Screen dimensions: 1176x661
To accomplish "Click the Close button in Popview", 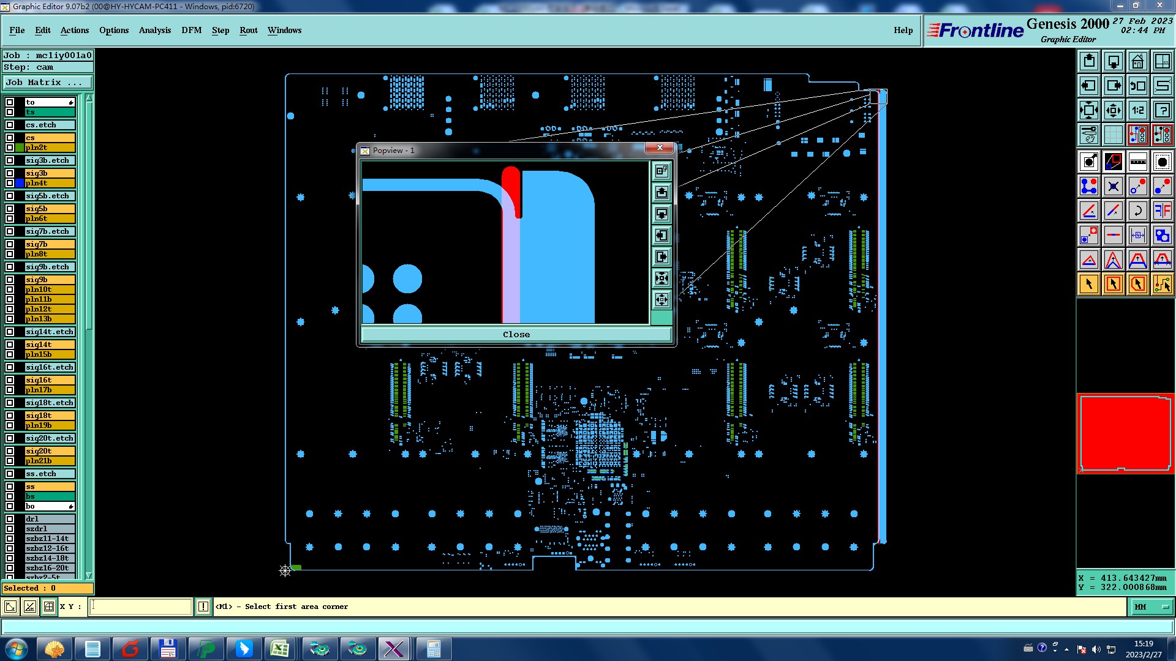I will coord(516,334).
